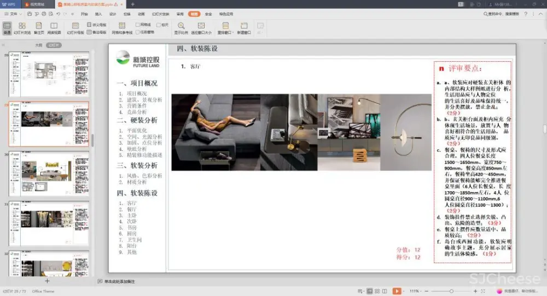The image size is (547, 296).
Task: Open Notes Page view (备注页)
Action: pos(39,28)
